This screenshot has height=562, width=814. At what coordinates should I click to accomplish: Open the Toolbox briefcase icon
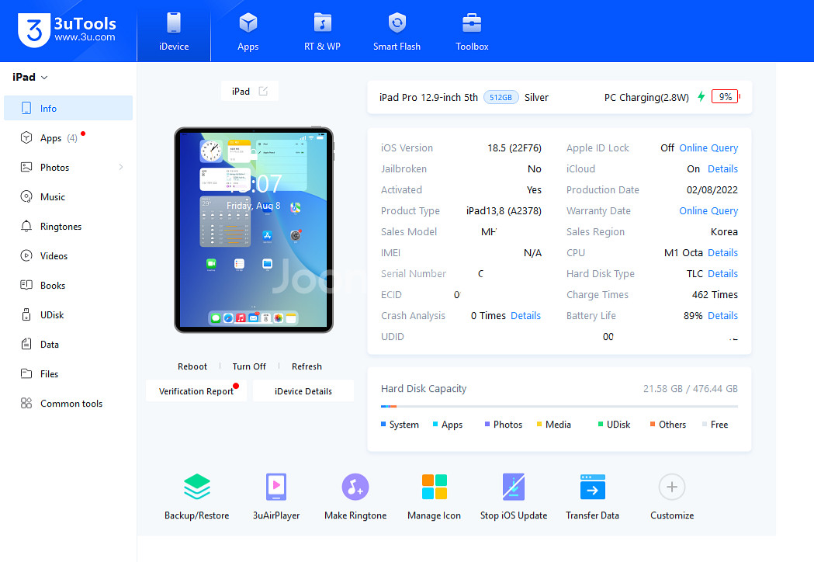point(472,23)
